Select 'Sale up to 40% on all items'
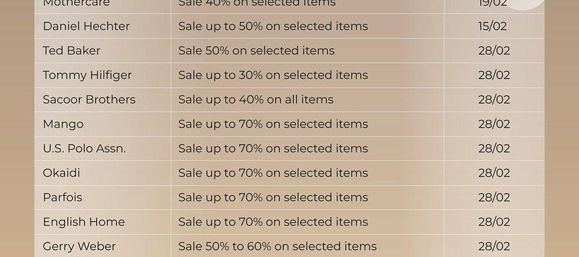This screenshot has width=579, height=257. pyautogui.click(x=256, y=100)
